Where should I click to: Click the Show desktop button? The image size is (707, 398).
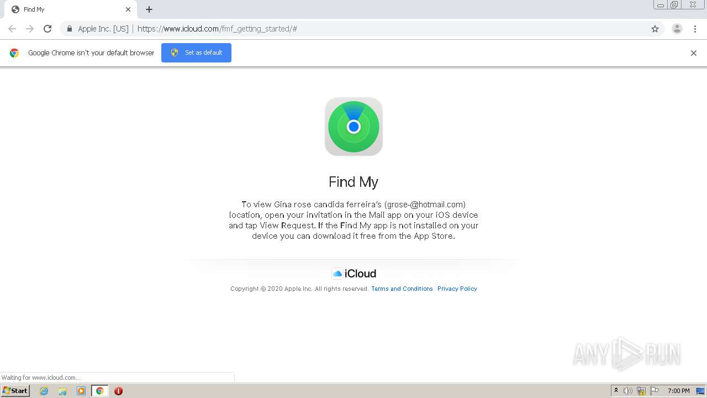tap(701, 391)
